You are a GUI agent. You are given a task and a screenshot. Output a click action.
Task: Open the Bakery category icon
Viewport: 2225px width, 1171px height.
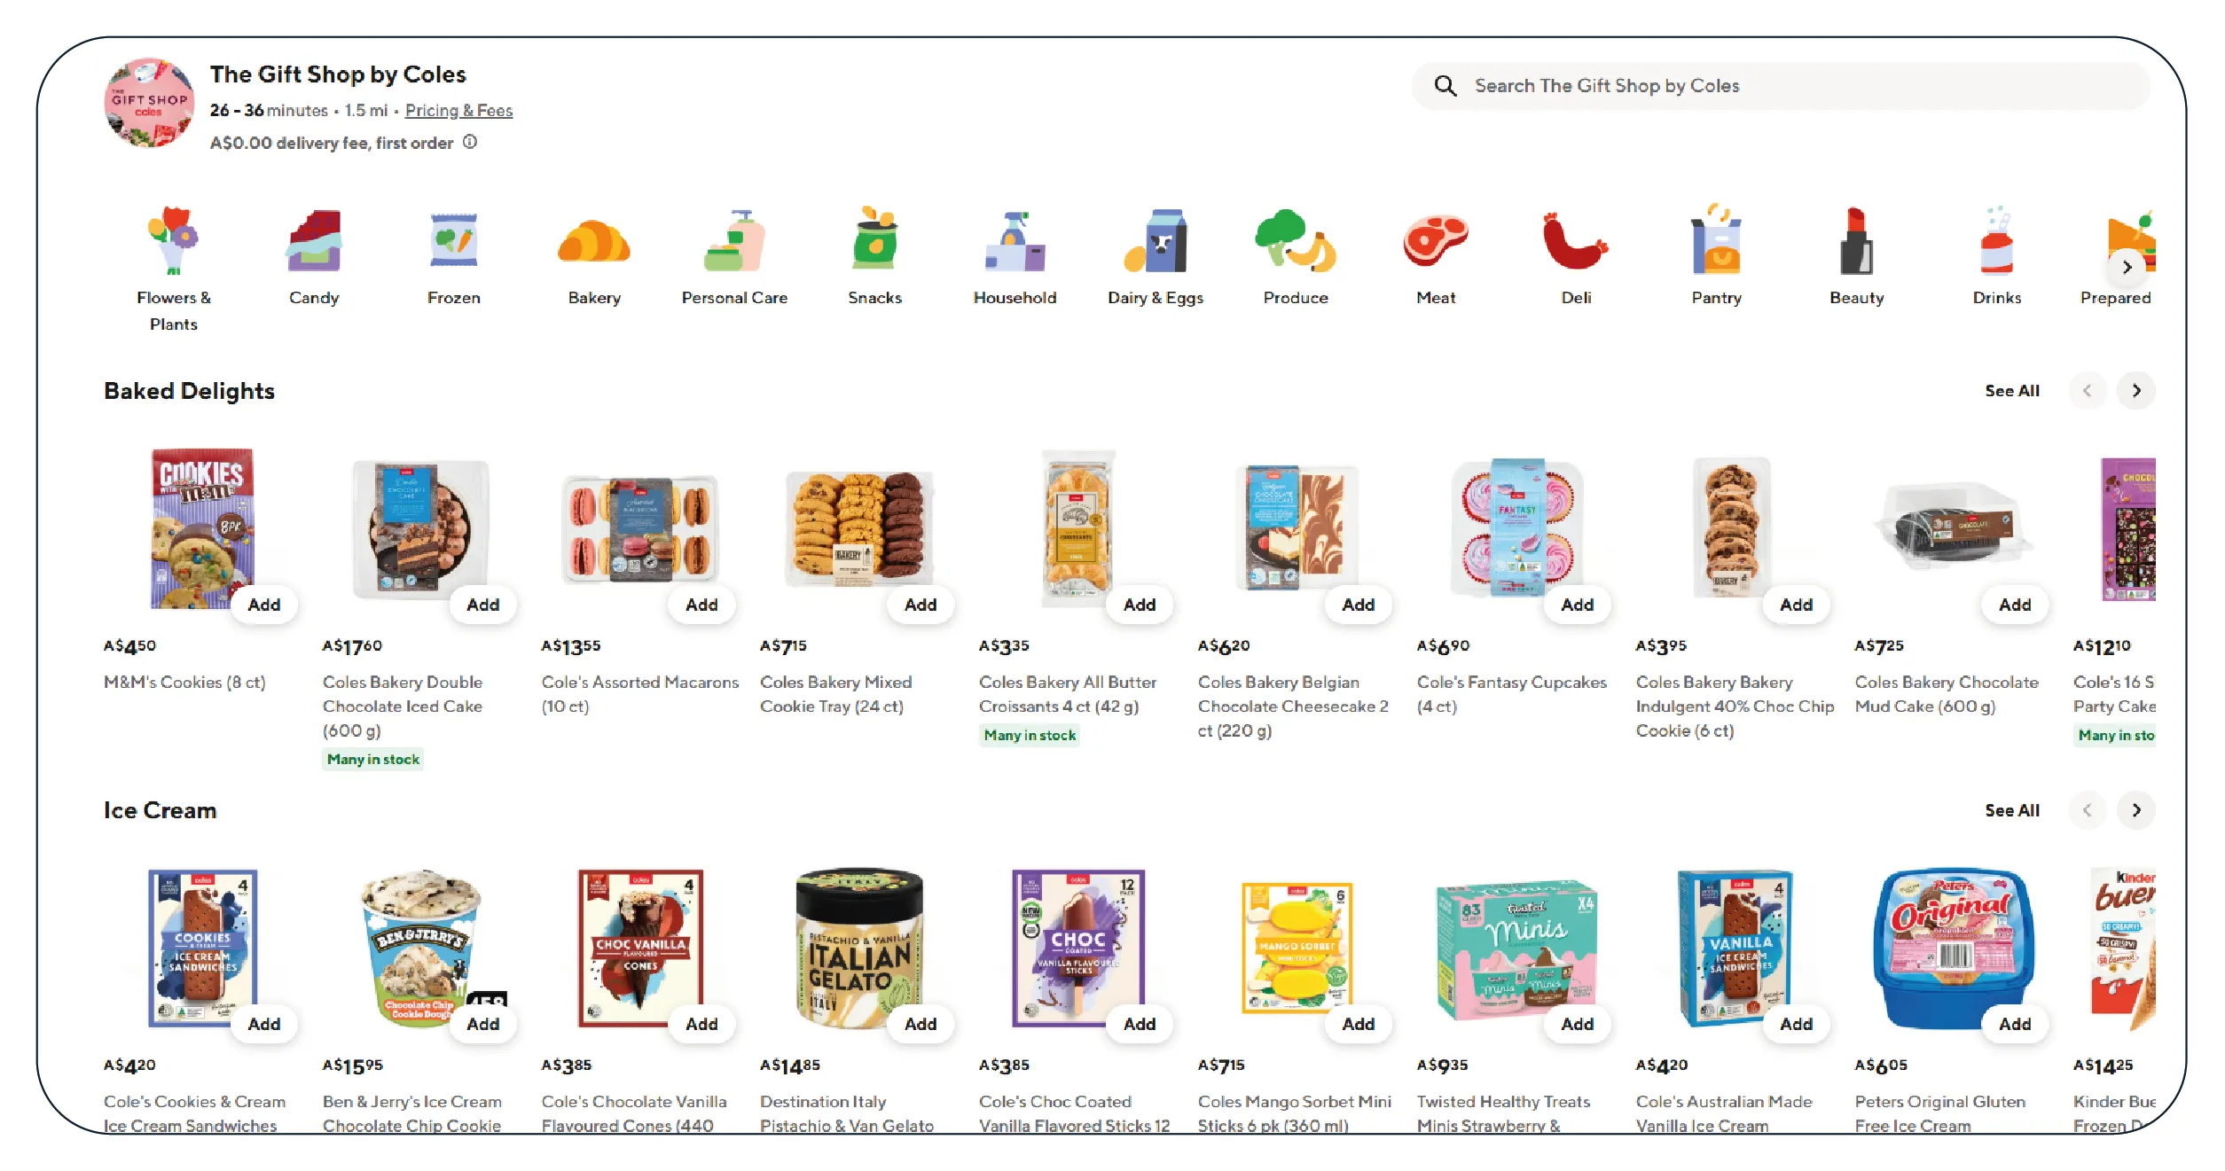pos(594,242)
